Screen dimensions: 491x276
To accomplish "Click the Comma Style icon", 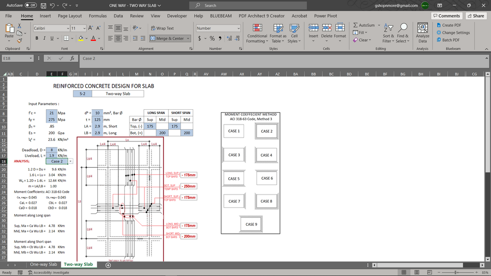I will (220, 38).
